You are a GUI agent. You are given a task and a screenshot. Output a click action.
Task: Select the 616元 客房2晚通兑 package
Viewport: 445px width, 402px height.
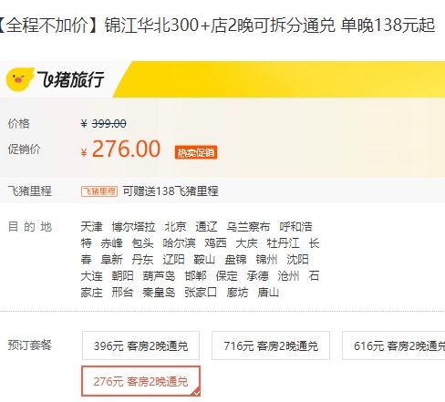click(394, 345)
